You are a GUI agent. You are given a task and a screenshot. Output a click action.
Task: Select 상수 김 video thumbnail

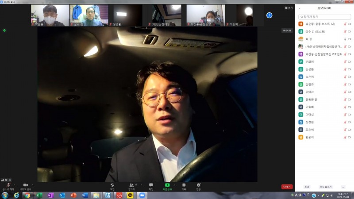(89, 15)
